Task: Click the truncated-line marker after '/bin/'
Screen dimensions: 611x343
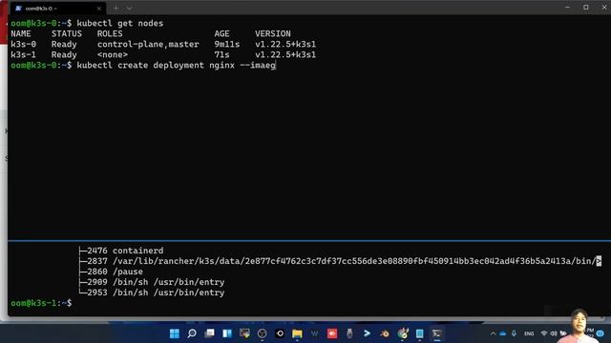Action: [599, 261]
